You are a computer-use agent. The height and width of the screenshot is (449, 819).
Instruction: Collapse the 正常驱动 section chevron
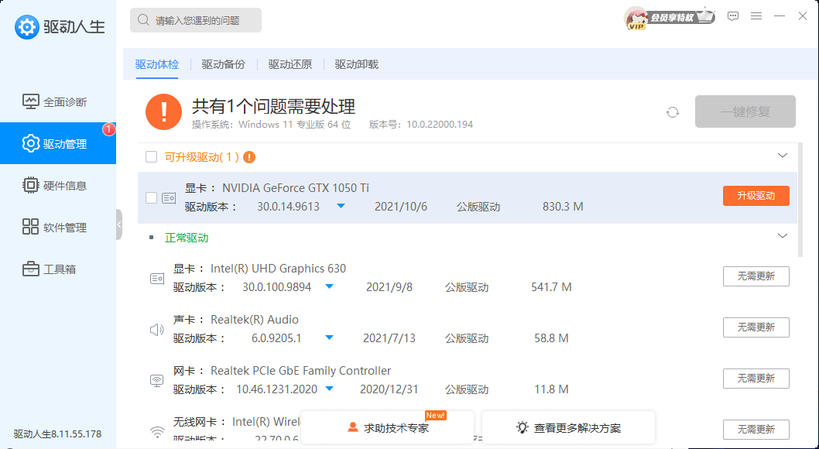click(783, 236)
